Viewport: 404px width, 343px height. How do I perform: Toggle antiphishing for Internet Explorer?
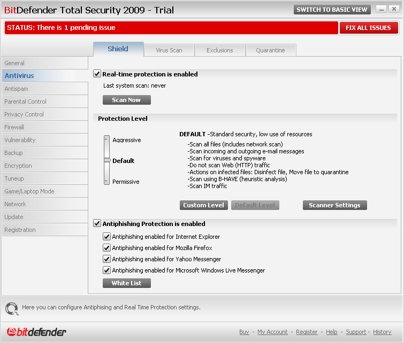click(x=106, y=237)
